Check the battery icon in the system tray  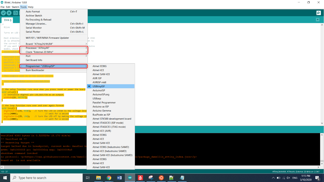[278, 178]
